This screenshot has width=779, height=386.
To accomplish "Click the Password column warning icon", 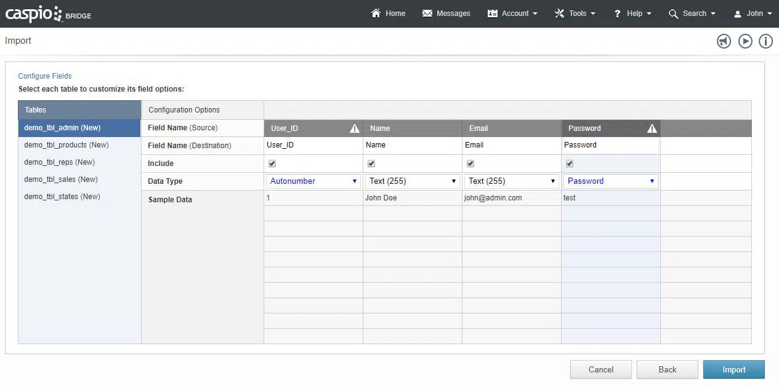I will pos(652,128).
